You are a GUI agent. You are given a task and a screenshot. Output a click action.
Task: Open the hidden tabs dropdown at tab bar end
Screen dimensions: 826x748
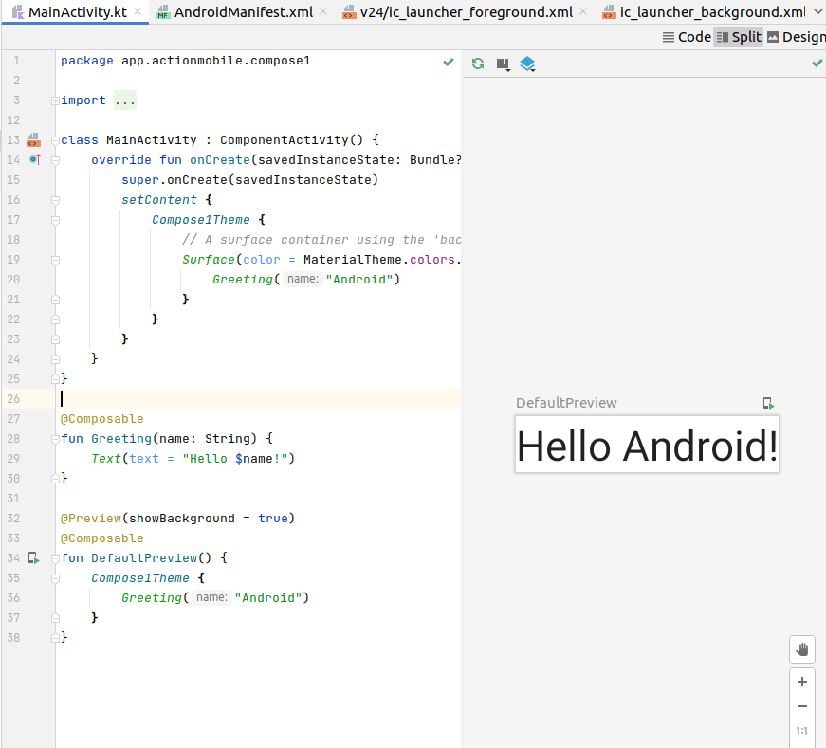(817, 11)
